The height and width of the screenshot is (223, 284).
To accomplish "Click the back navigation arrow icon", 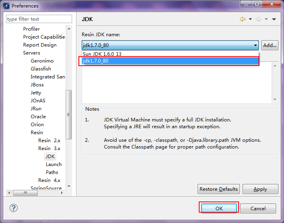I will pyautogui.click(x=243, y=19).
